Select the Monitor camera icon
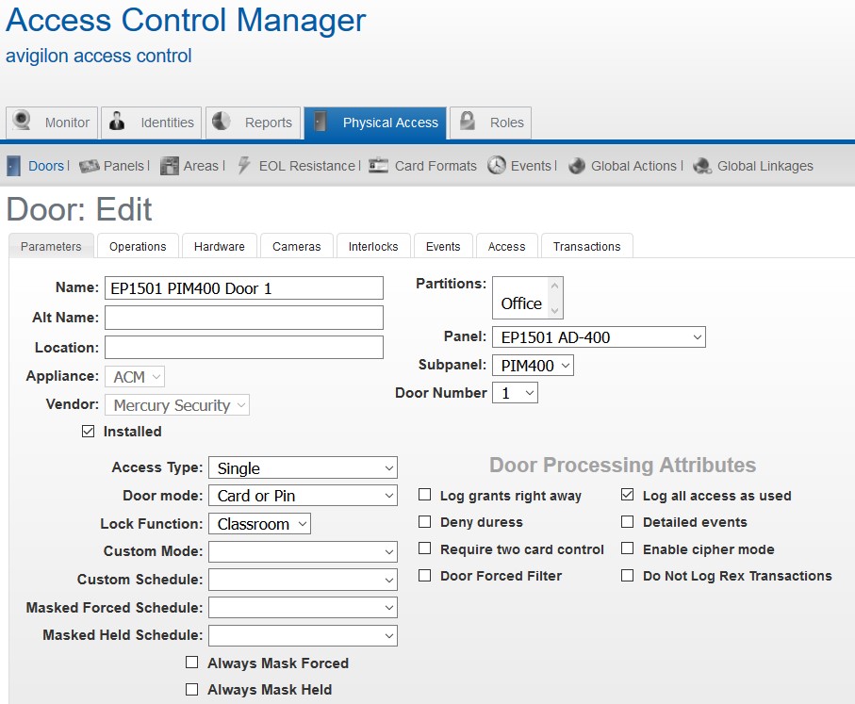The height and width of the screenshot is (704, 855). click(26, 122)
